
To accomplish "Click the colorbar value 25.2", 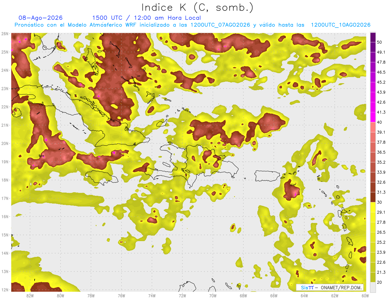I will point(381,242).
